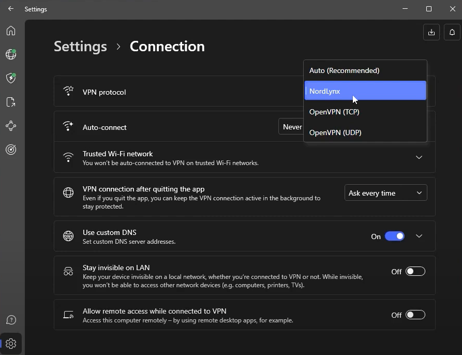Image resolution: width=462 pixels, height=355 pixels.
Task: Close the Settings window
Action: click(x=453, y=9)
